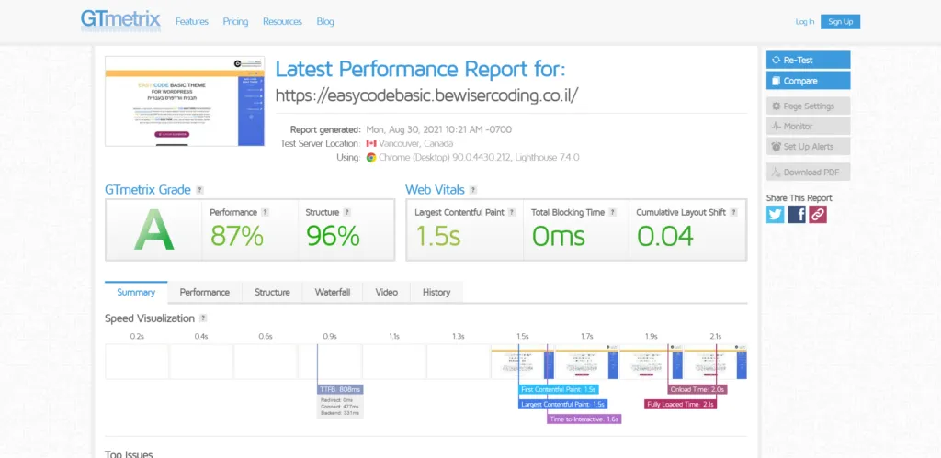Image resolution: width=941 pixels, height=458 pixels.
Task: Click help icon beside Structure score
Action: tap(347, 212)
